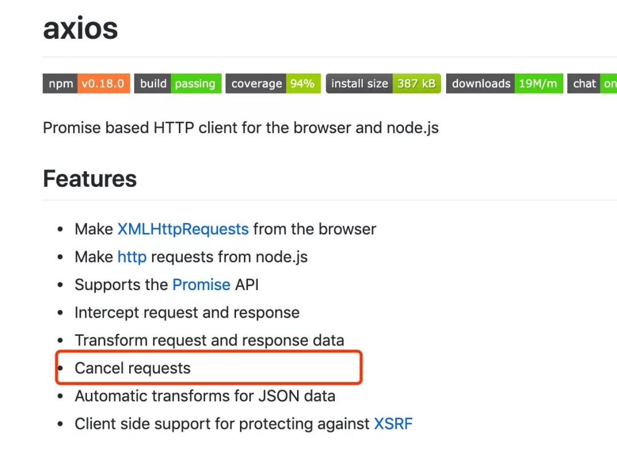The width and height of the screenshot is (617, 454).
Task: Select the Transform request and response data line
Action: pyautogui.click(x=209, y=340)
